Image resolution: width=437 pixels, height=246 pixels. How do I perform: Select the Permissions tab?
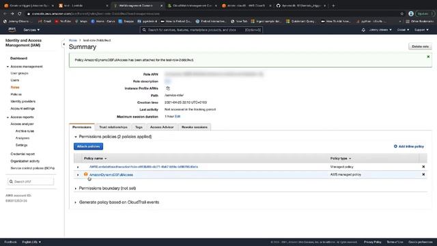tap(82, 127)
